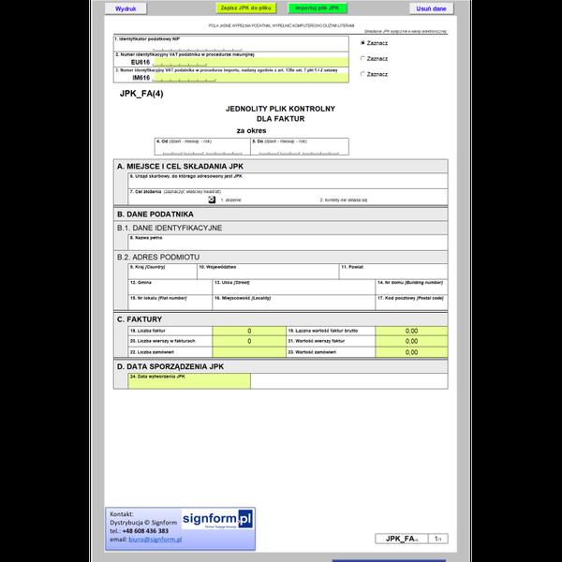Click the Urząd skarbowy field

tap(288, 181)
